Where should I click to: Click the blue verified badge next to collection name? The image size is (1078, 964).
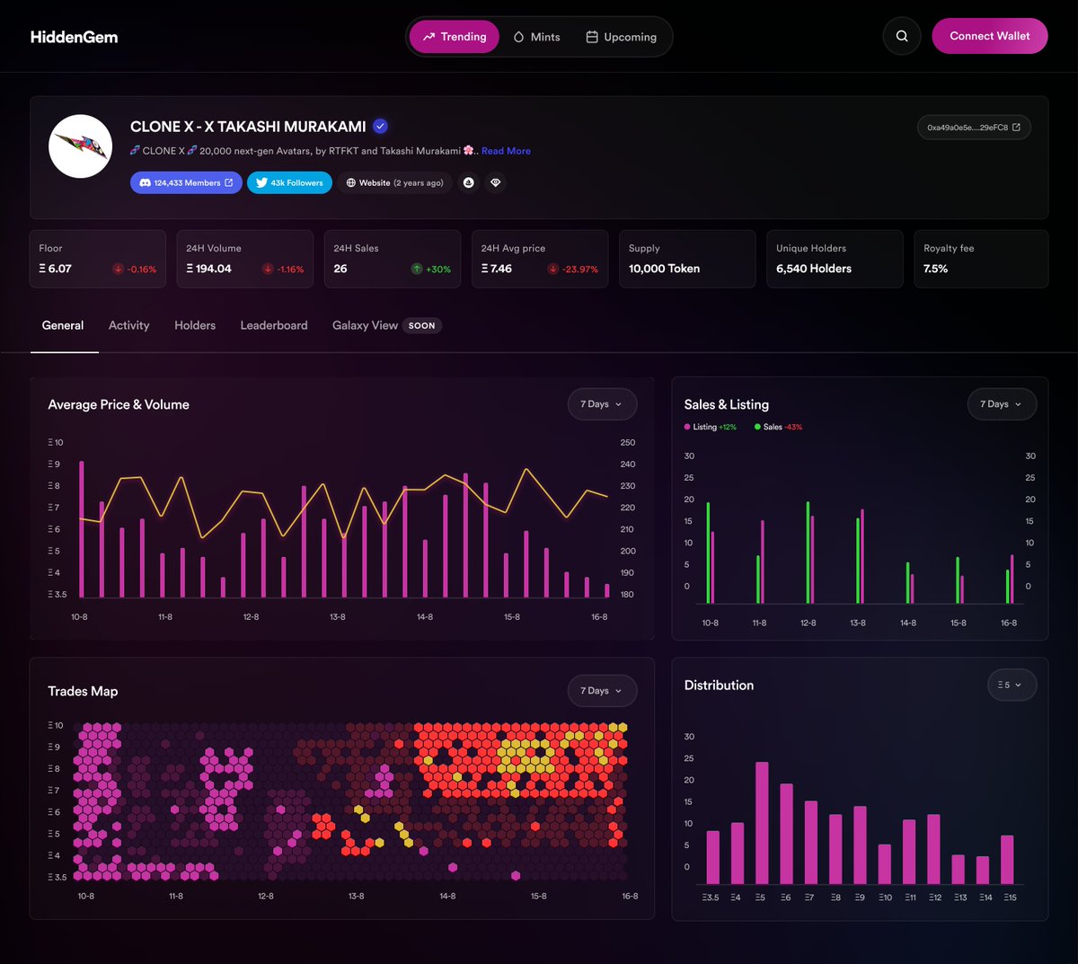(381, 126)
